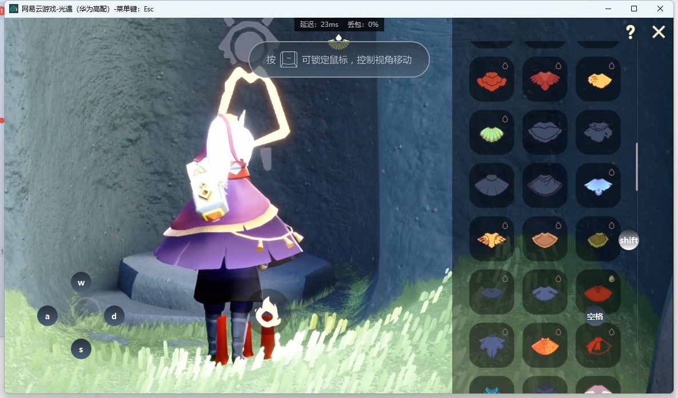Select the red cape above the space key

click(599, 292)
